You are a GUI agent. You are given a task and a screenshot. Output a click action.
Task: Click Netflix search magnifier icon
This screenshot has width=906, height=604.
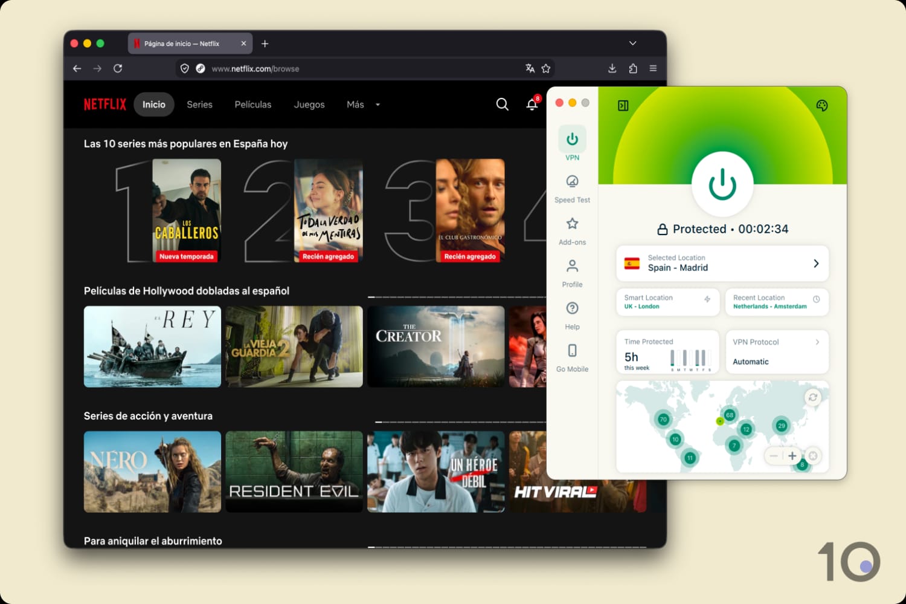[502, 104]
